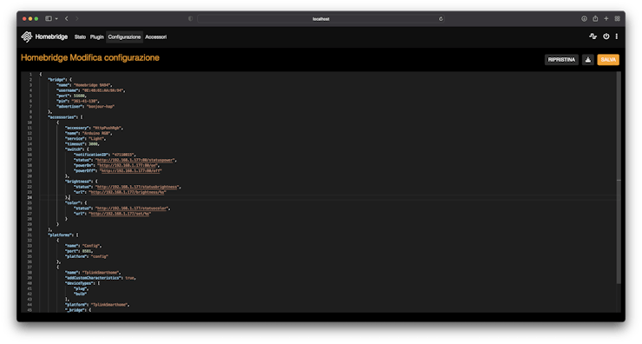The height and width of the screenshot is (344, 642).
Task: Click the "advertiser" key on line 7
Action: 70,106
